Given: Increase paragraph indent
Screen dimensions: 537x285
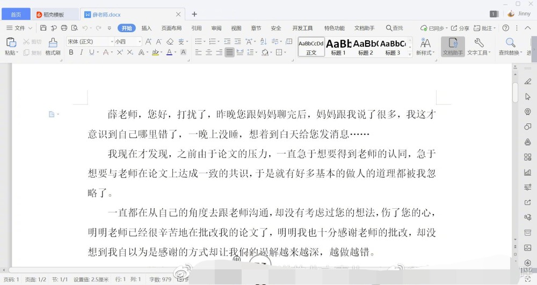Looking at the screenshot, I should pos(238,41).
